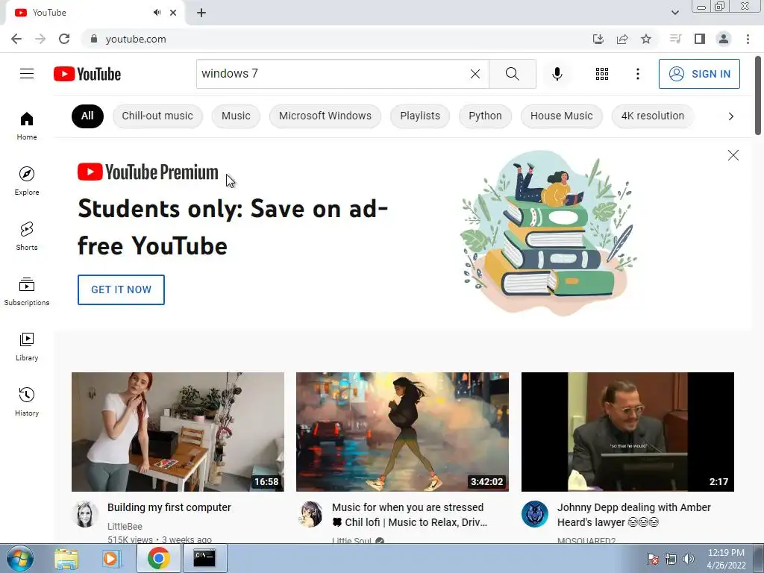This screenshot has height=573, width=764.
Task: Go back in browser
Action: pos(16,39)
